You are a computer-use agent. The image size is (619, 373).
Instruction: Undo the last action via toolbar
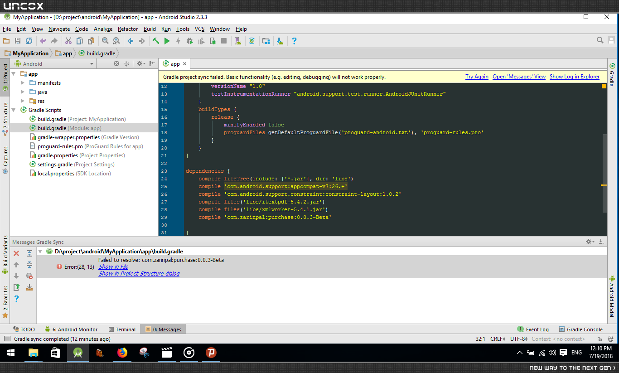pyautogui.click(x=43, y=41)
